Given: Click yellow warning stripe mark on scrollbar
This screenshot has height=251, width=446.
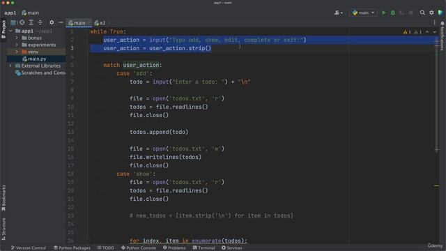Looking at the screenshot, I should 437,185.
